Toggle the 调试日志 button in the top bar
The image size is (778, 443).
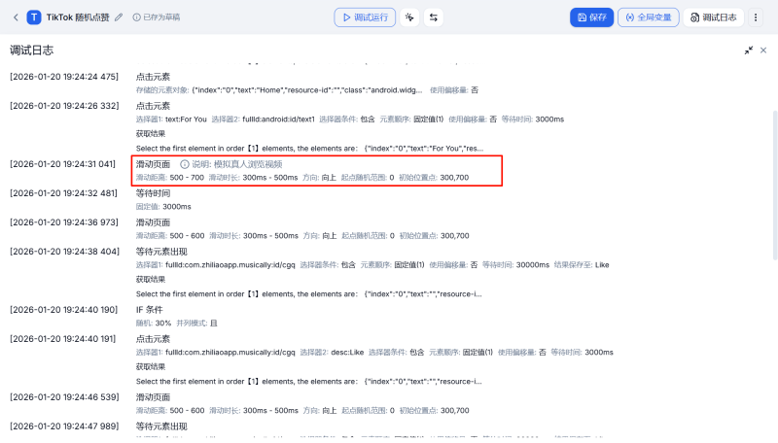pyautogui.click(x=714, y=17)
